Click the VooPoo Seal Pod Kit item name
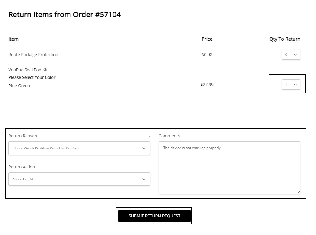The height and width of the screenshot is (235, 316). pyautogui.click(x=28, y=70)
